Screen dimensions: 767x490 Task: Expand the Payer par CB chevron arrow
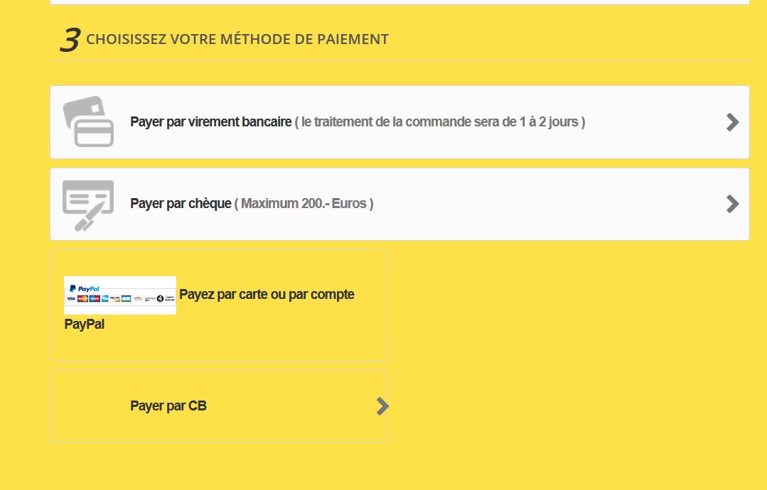point(382,406)
